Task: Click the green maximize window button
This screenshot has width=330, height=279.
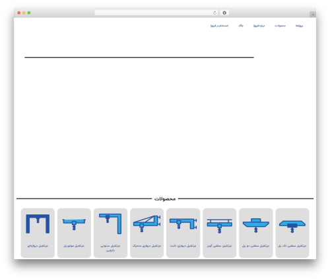Action: [x=29, y=13]
